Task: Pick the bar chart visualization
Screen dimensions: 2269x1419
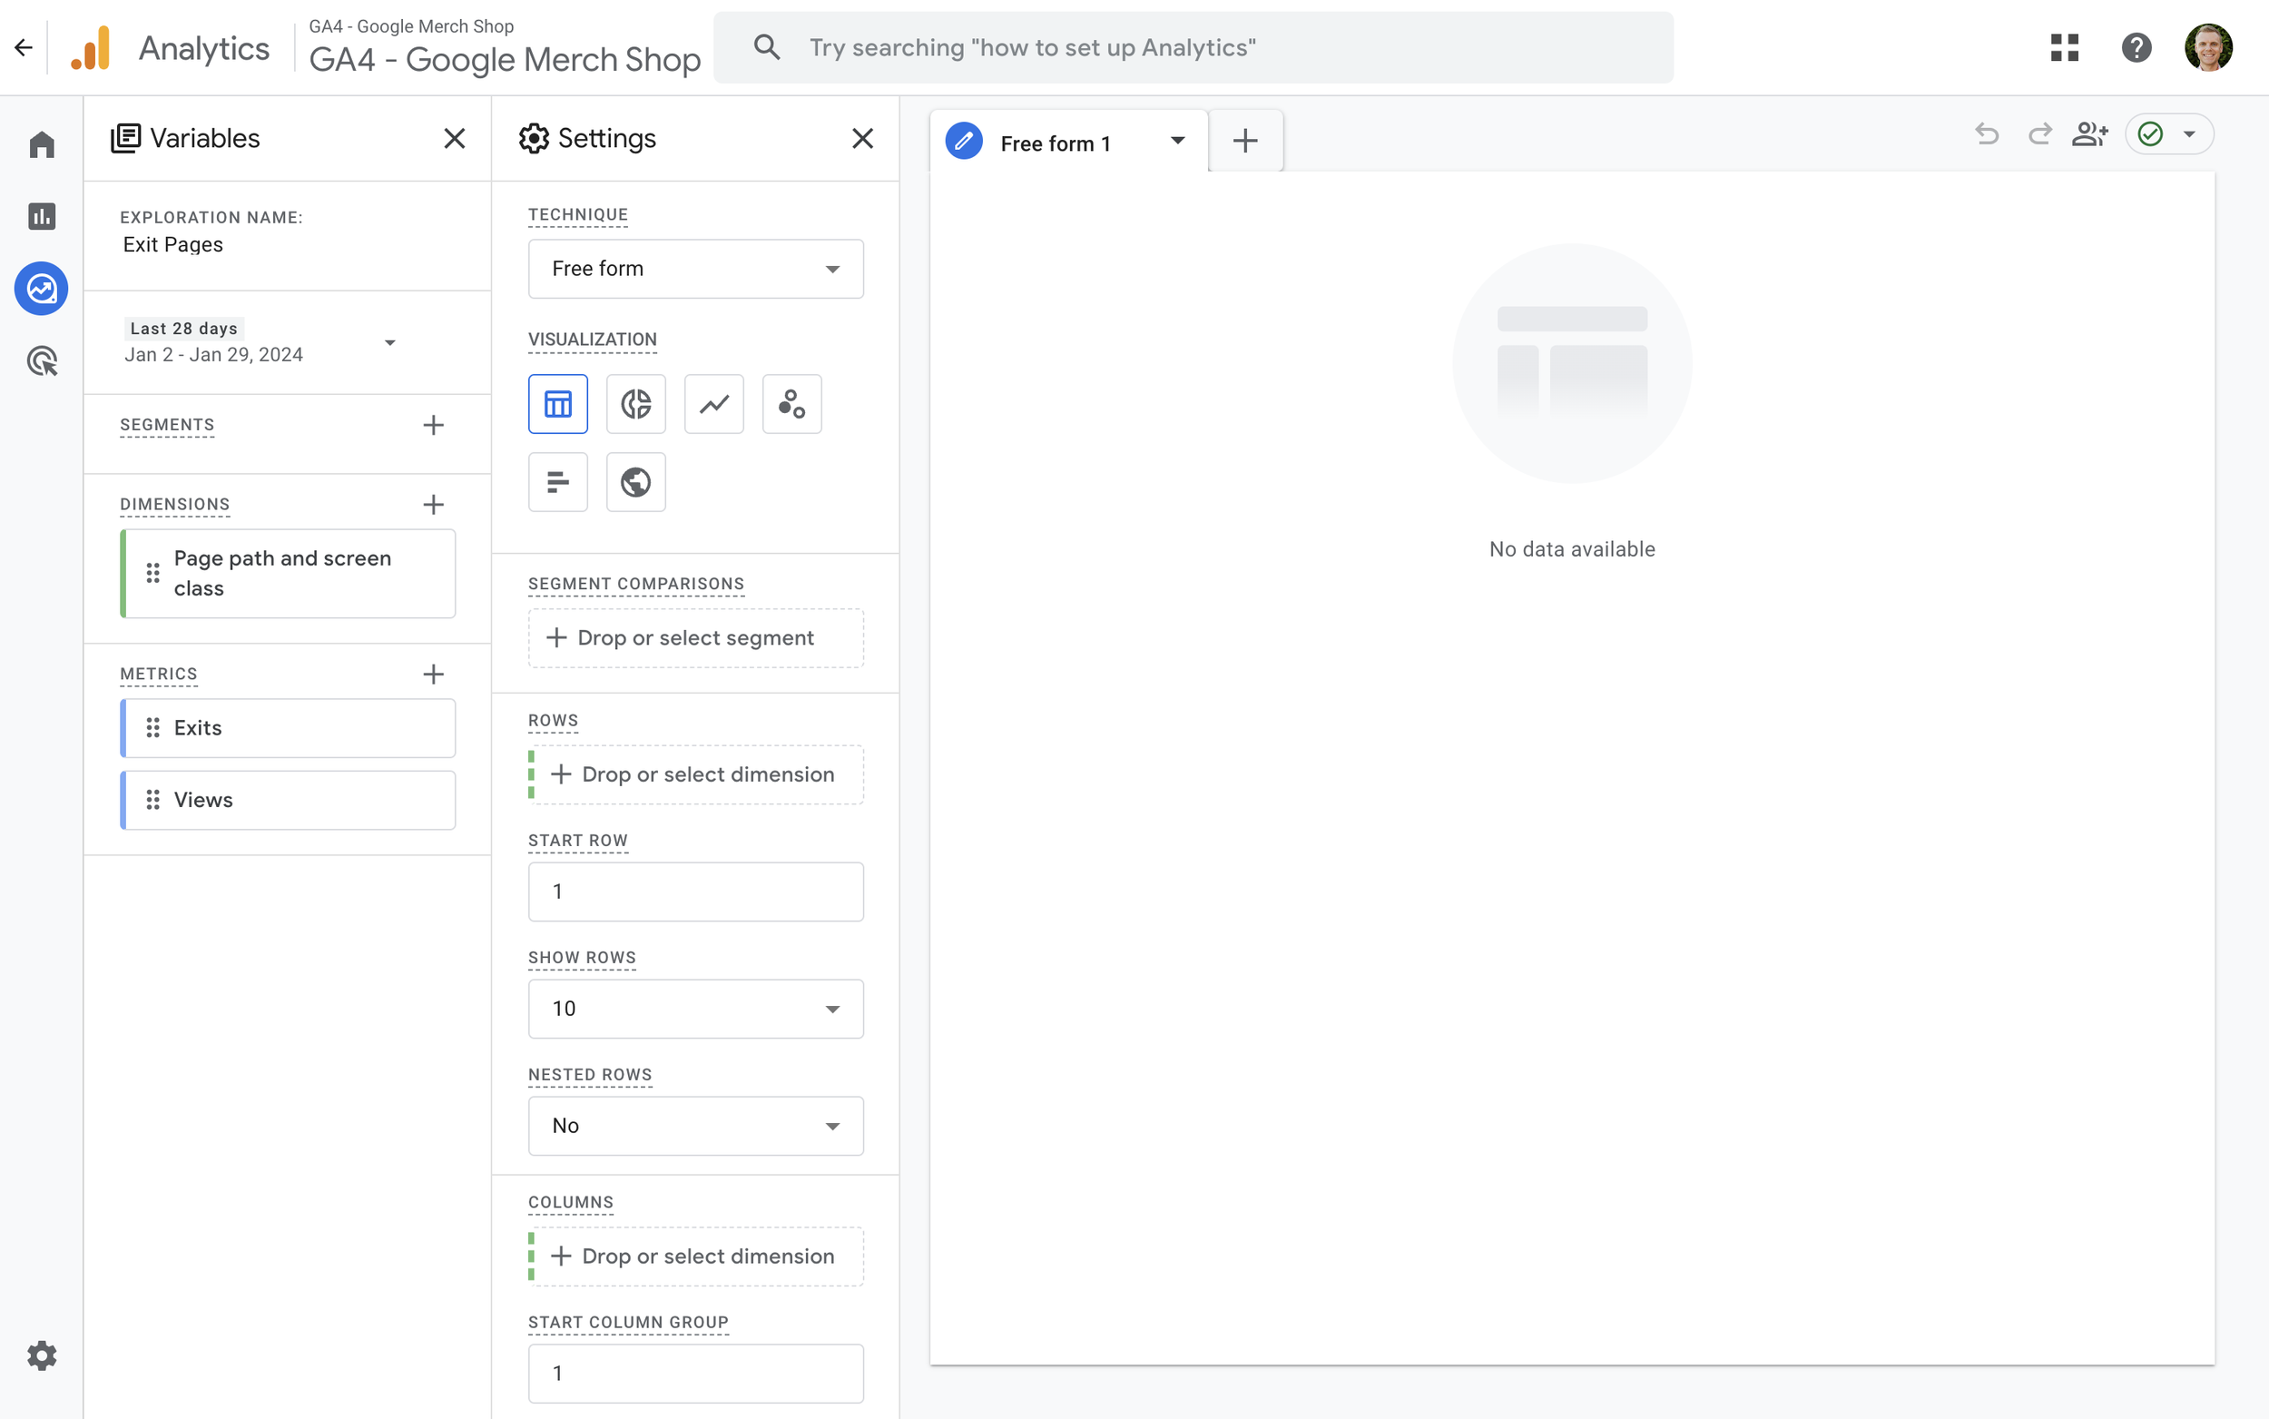Action: pyautogui.click(x=558, y=481)
